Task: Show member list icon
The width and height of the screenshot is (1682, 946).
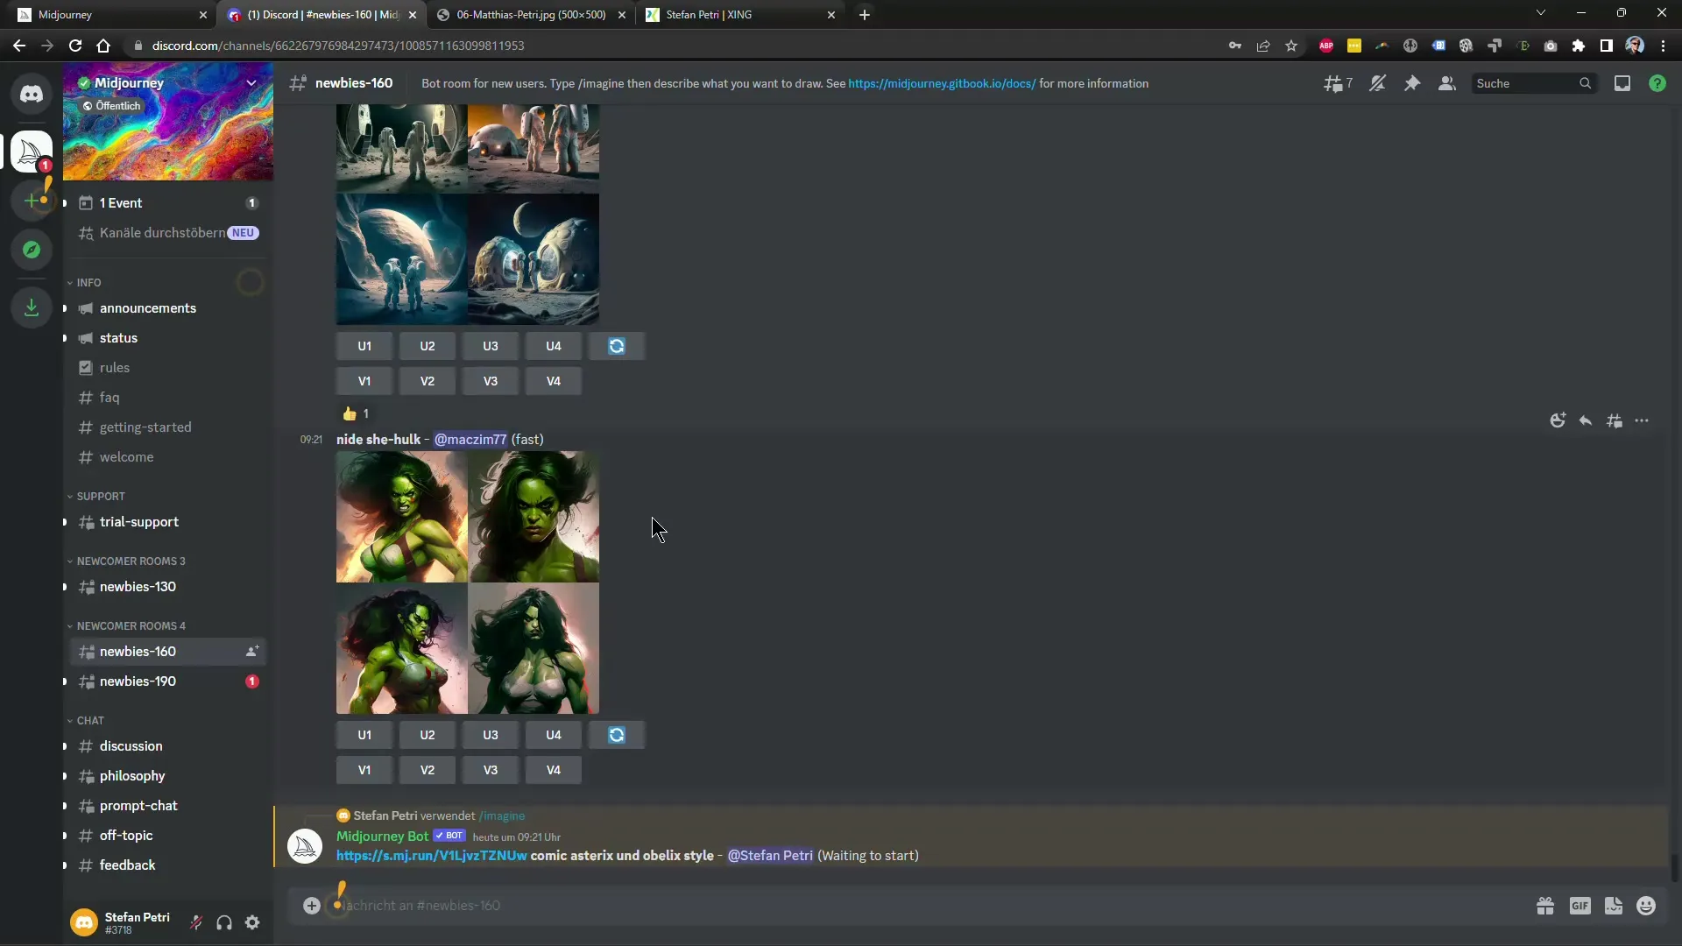Action: tap(1447, 83)
